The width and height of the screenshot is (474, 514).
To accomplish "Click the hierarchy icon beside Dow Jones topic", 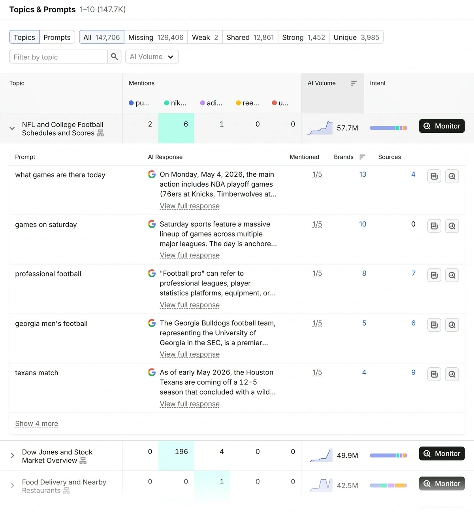I will coord(83,461).
